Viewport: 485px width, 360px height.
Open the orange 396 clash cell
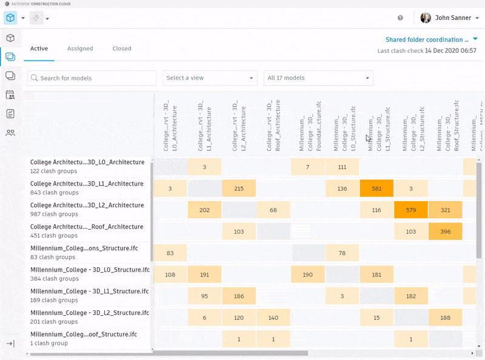(x=446, y=232)
